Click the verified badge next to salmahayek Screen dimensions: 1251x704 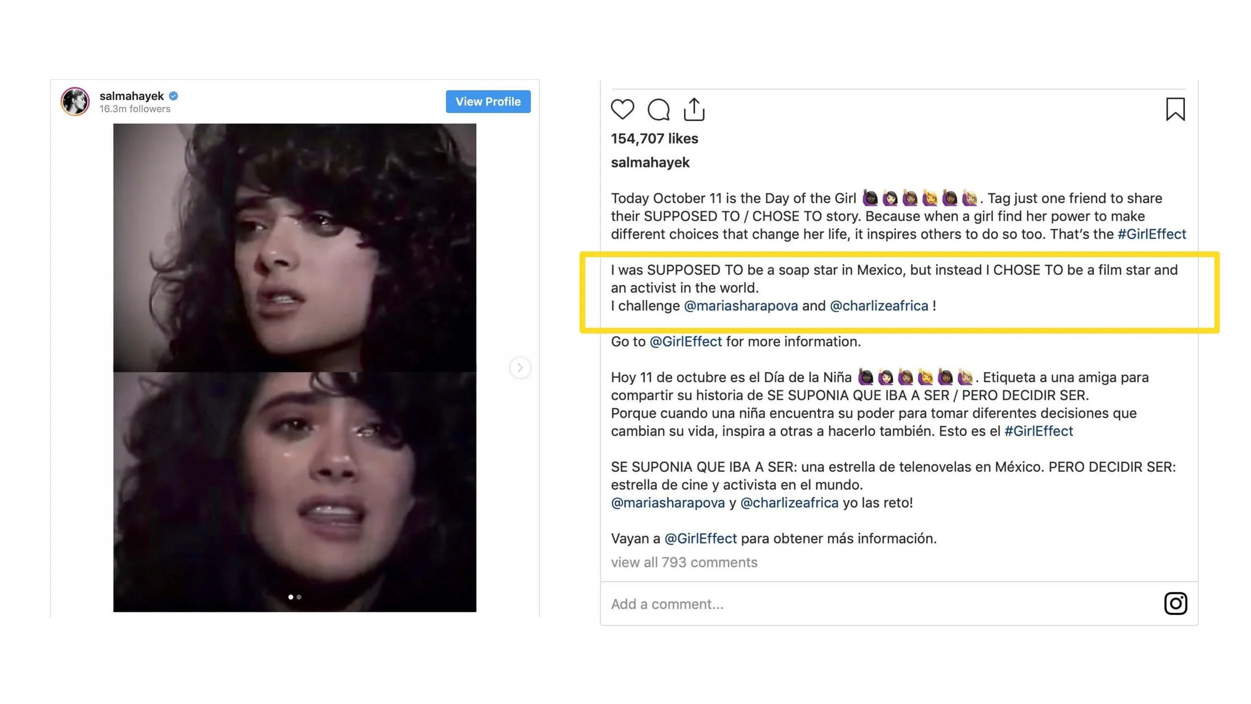pos(174,96)
